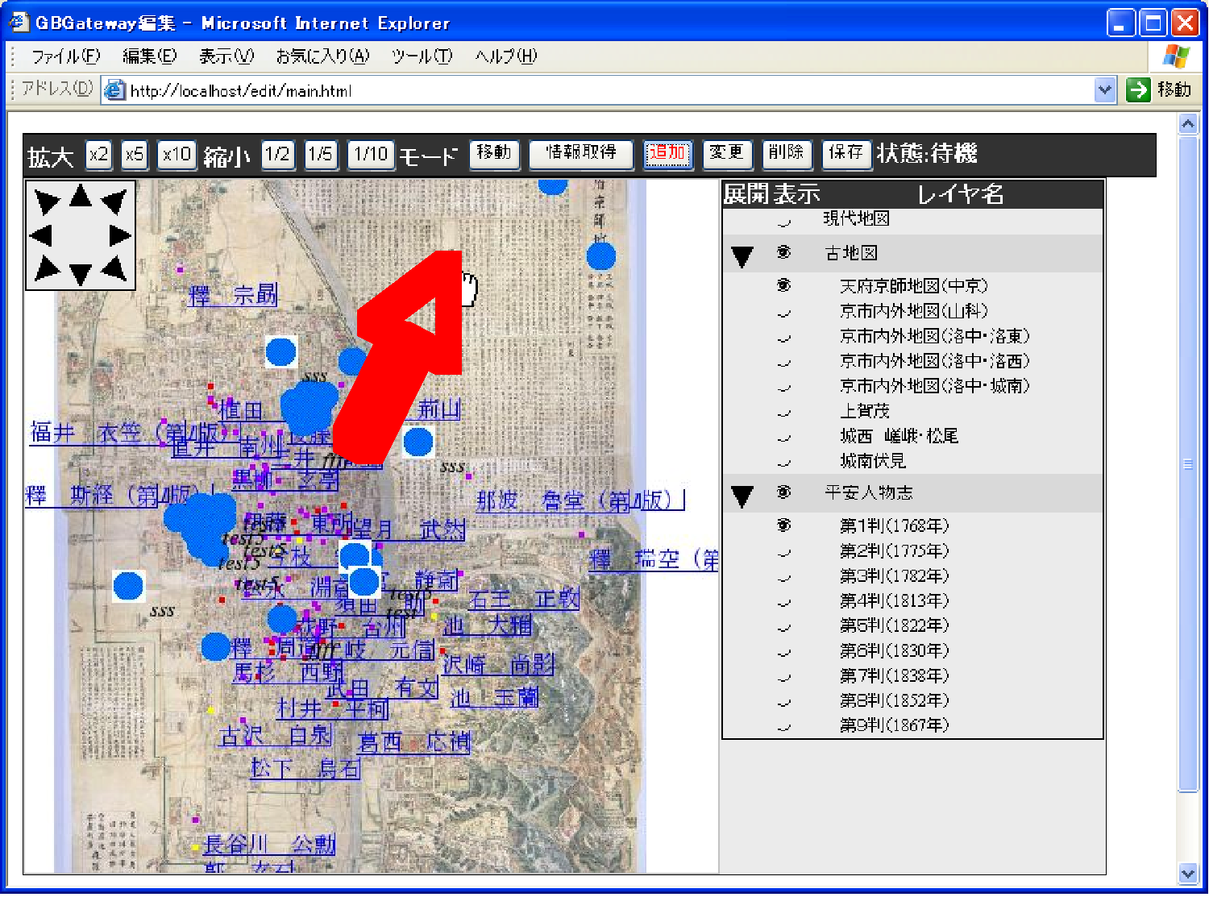
Task: Hide the 天府京師地図(中京) layer
Action: point(783,286)
